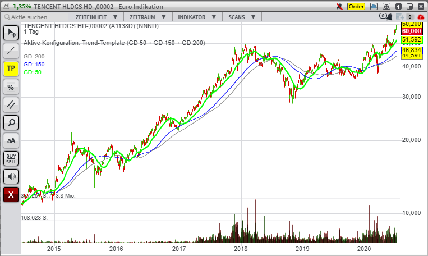Click the 2018 year label on time axis
Viewport: 428px width, 256px height.
click(241, 249)
